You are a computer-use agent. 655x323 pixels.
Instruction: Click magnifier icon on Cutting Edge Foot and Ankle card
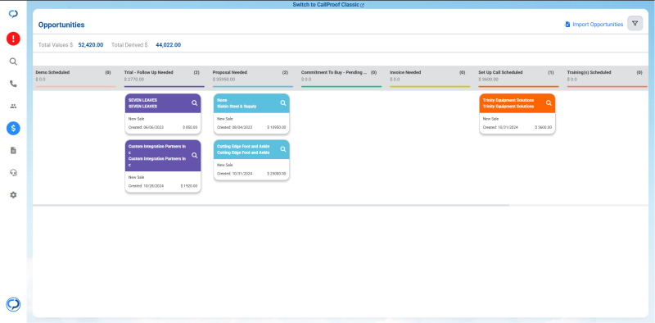(x=283, y=149)
